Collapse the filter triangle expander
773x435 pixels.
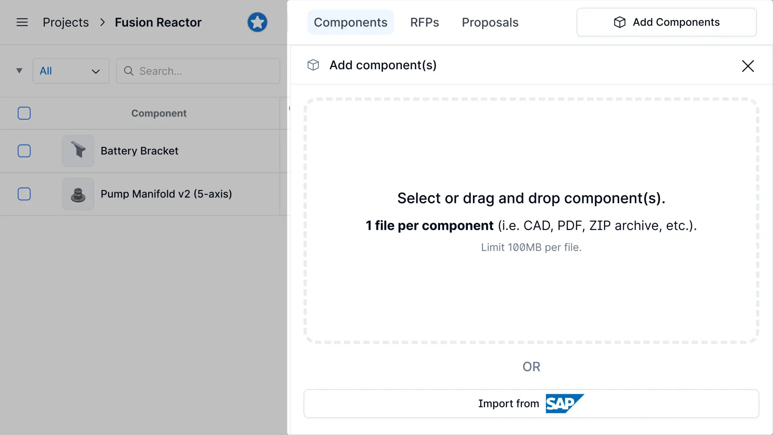click(19, 71)
